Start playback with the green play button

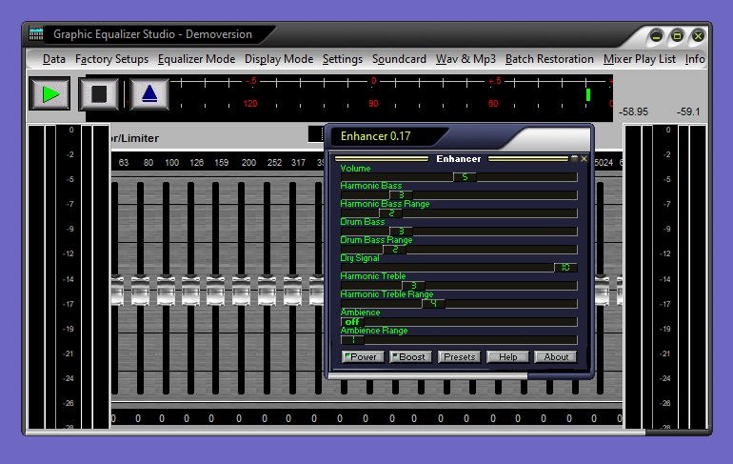pos(50,94)
